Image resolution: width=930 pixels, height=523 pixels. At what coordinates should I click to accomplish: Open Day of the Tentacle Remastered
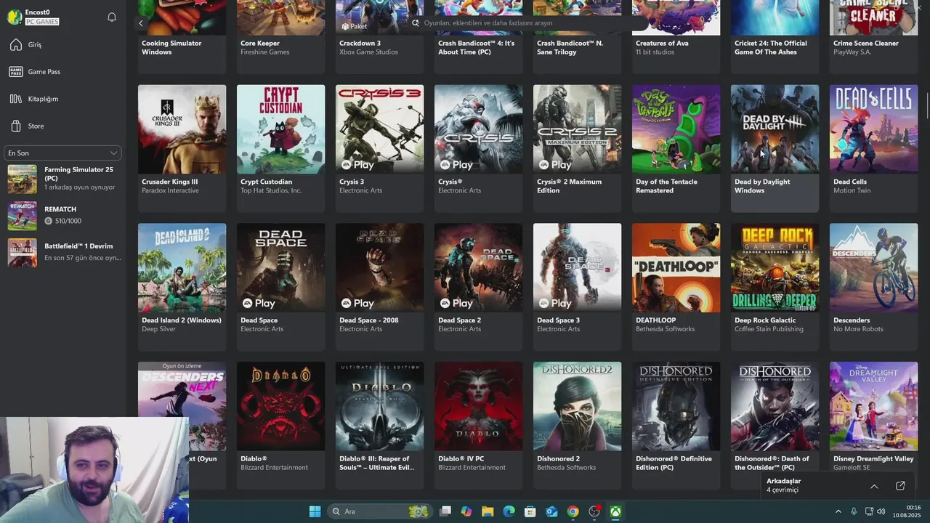click(x=676, y=148)
